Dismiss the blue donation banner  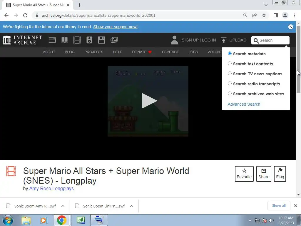point(291,27)
